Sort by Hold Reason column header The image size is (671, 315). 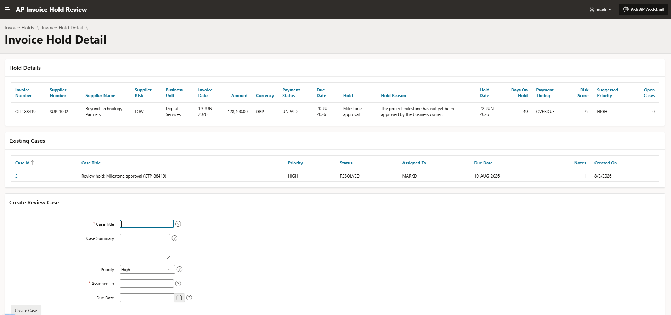click(394, 96)
